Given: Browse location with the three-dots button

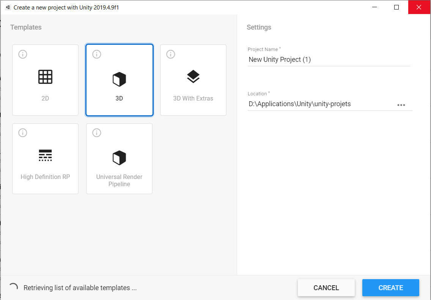Looking at the screenshot, I should point(401,105).
